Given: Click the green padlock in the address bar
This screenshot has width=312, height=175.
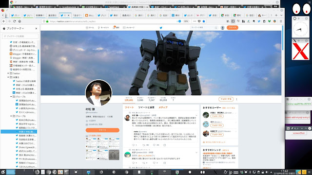Looking at the screenshot, I should pos(47,21).
